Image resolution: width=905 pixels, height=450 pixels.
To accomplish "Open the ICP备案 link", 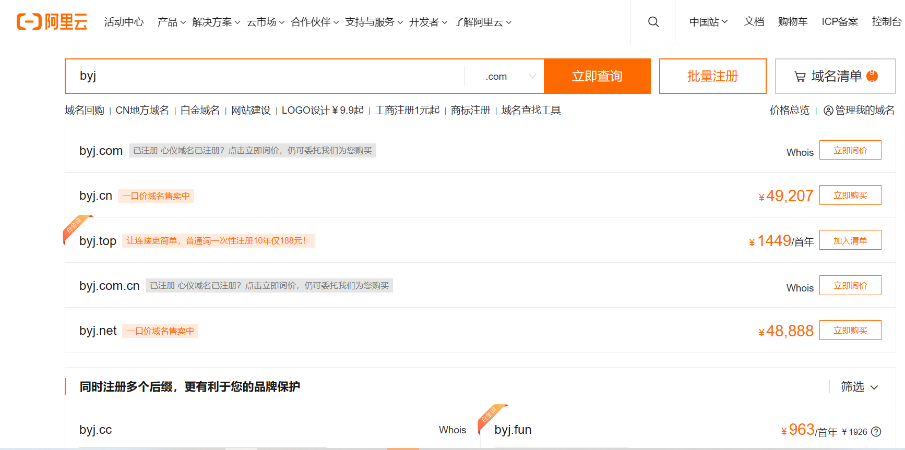I will [839, 22].
